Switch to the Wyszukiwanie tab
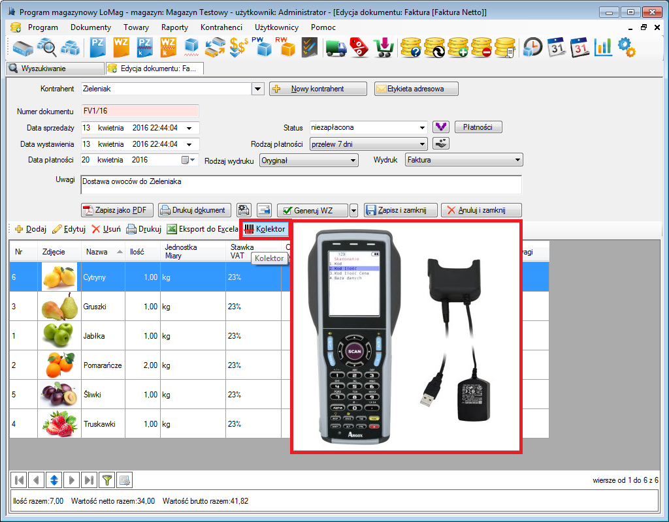The width and height of the screenshot is (669, 522). click(44, 69)
